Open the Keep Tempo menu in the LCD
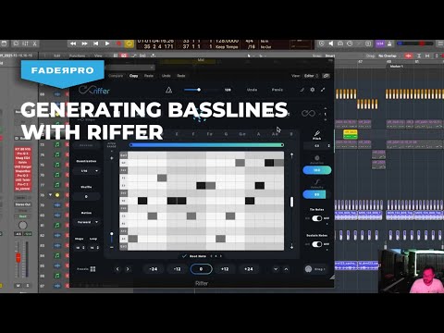This screenshot has height=333, width=444. click(x=227, y=47)
